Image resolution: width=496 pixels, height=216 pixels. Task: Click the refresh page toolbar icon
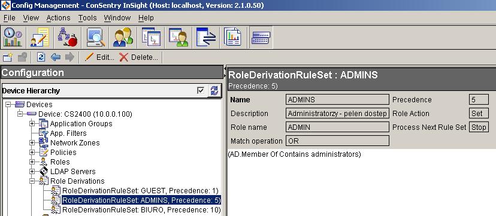[x=41, y=57]
